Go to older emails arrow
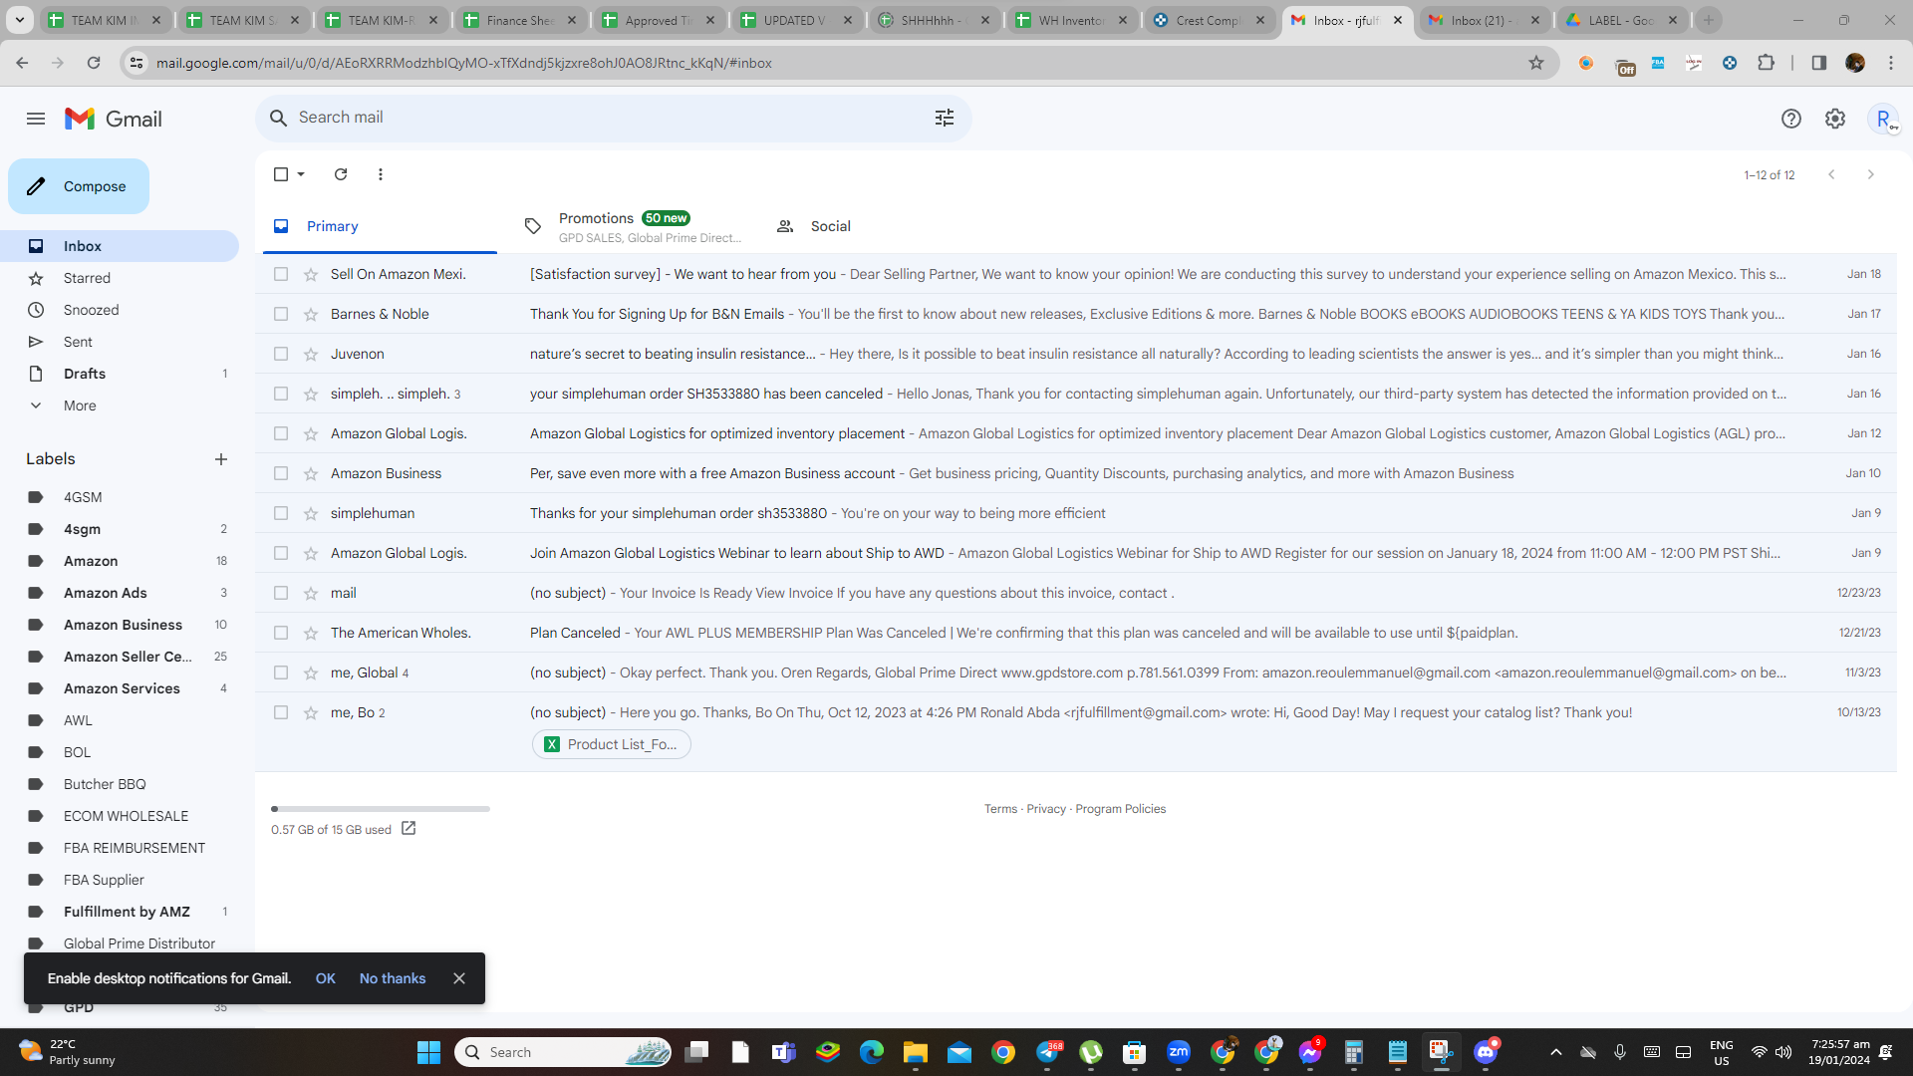Viewport: 1913px width, 1076px height. click(x=1870, y=174)
